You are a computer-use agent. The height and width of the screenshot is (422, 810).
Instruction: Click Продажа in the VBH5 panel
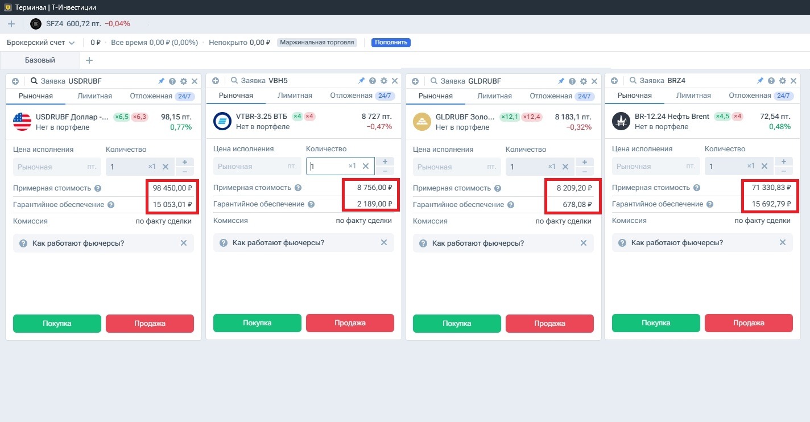coord(350,323)
